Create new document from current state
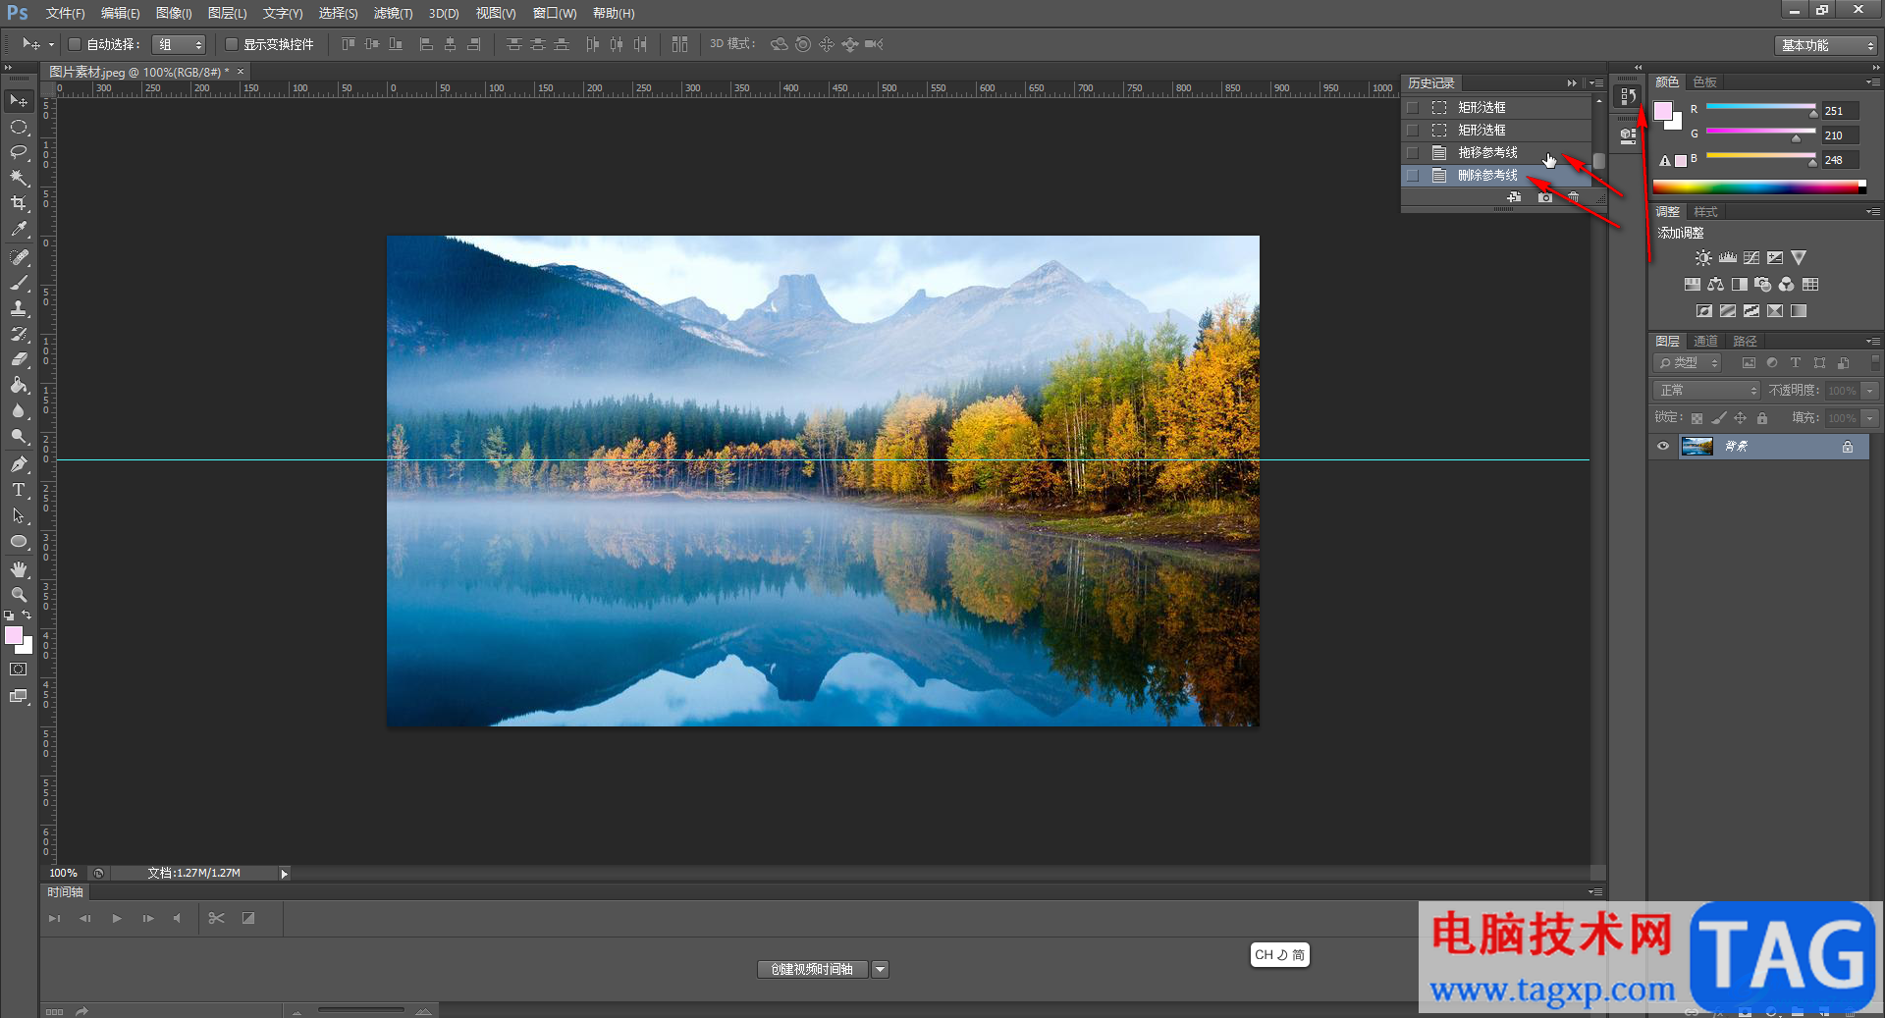 pyautogui.click(x=1514, y=197)
